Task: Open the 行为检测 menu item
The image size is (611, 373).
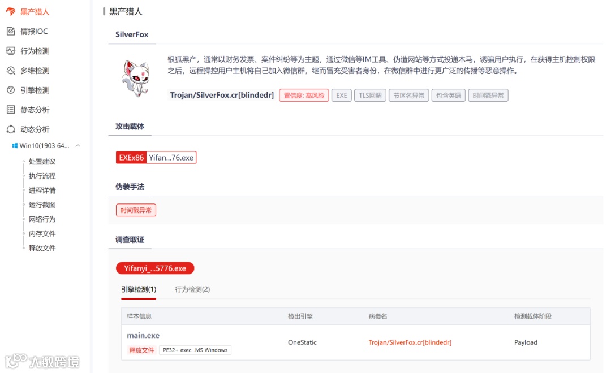Action: (x=35, y=51)
